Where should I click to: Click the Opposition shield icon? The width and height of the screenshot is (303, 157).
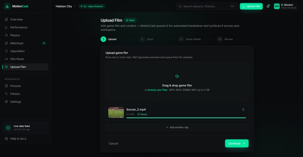click(x=6, y=51)
